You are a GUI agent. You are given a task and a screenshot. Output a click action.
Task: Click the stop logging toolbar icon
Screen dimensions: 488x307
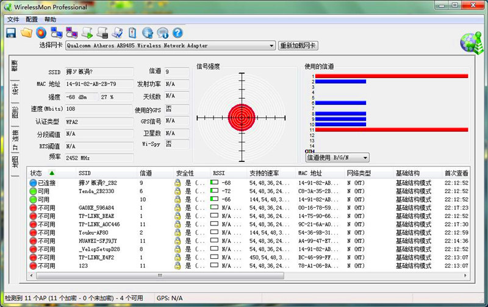(x=102, y=33)
